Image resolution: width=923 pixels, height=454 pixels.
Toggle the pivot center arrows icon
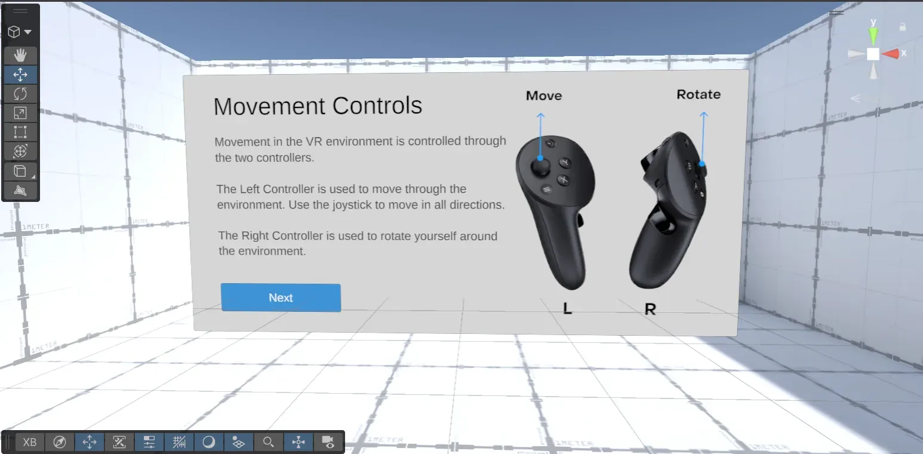pos(299,442)
